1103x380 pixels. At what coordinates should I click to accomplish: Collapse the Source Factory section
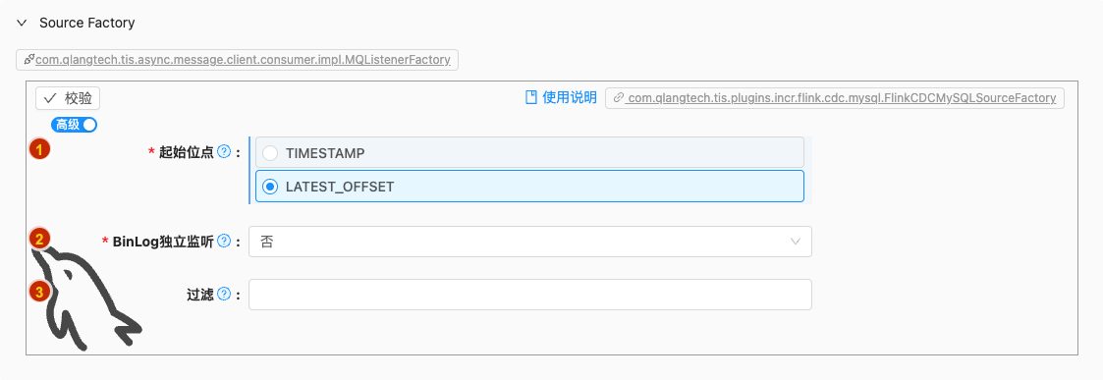pos(22,24)
